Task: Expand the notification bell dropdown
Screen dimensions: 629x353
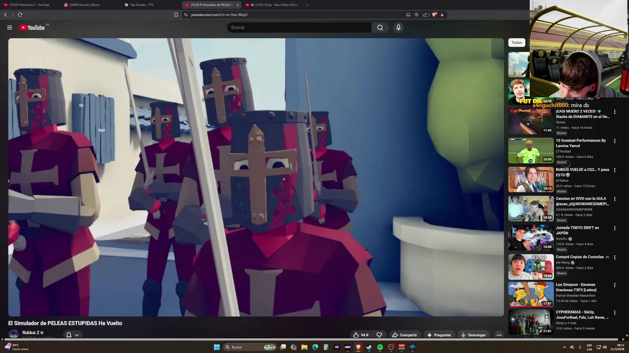Action: [x=73, y=335]
